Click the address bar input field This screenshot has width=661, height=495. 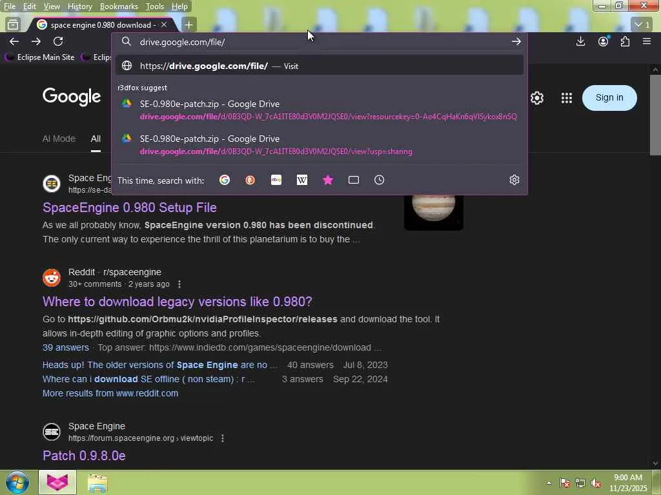[x=320, y=42]
